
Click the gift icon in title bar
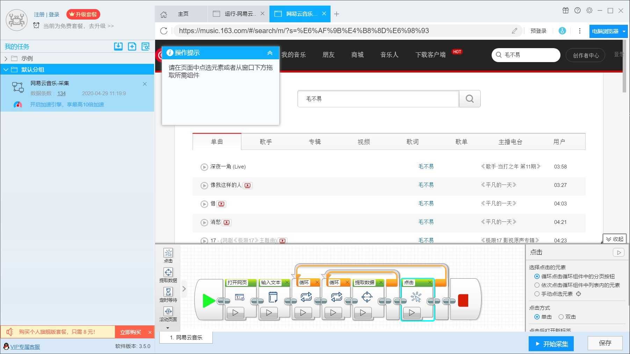point(565,10)
